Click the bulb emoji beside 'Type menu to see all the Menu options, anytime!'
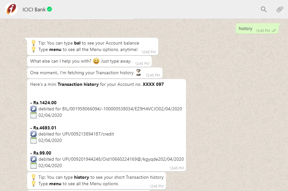The height and width of the screenshot is (191, 288). 34,49
